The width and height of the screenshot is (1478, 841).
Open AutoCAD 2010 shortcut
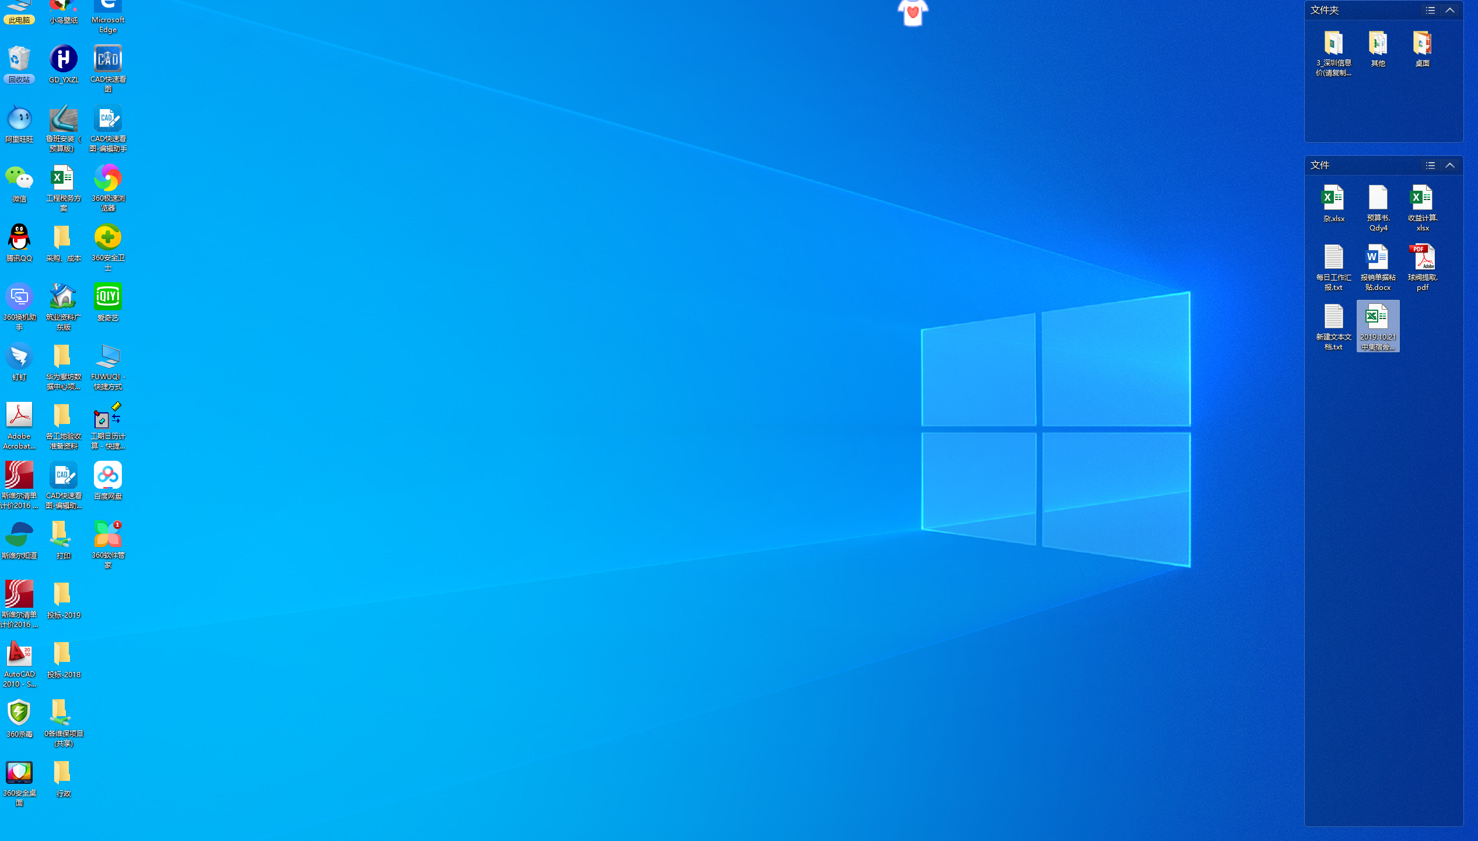[19, 656]
